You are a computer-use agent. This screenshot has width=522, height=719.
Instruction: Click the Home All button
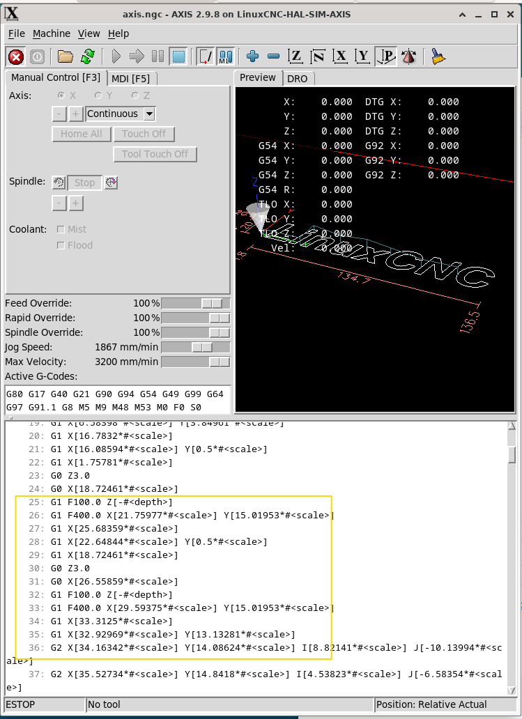81,134
